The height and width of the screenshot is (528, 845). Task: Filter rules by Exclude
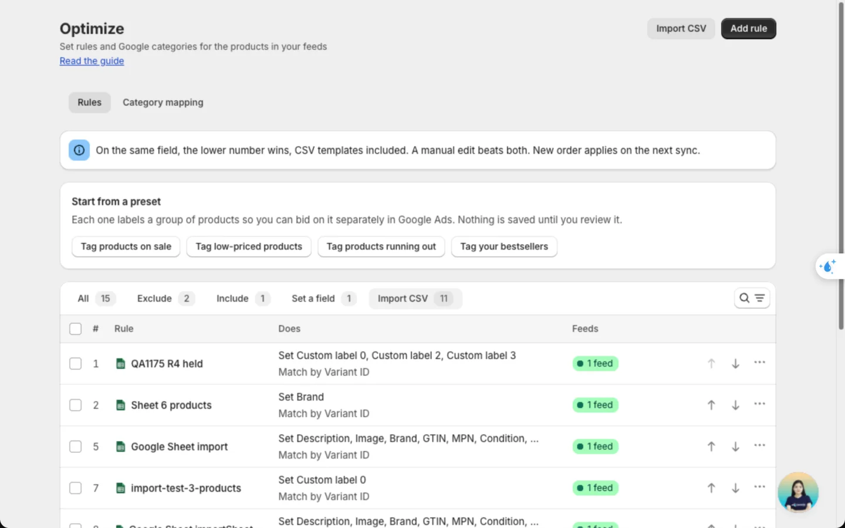click(x=165, y=299)
